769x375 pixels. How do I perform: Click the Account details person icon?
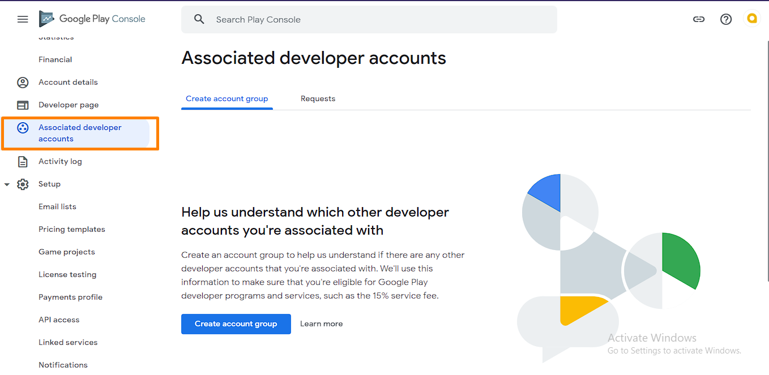coord(23,83)
